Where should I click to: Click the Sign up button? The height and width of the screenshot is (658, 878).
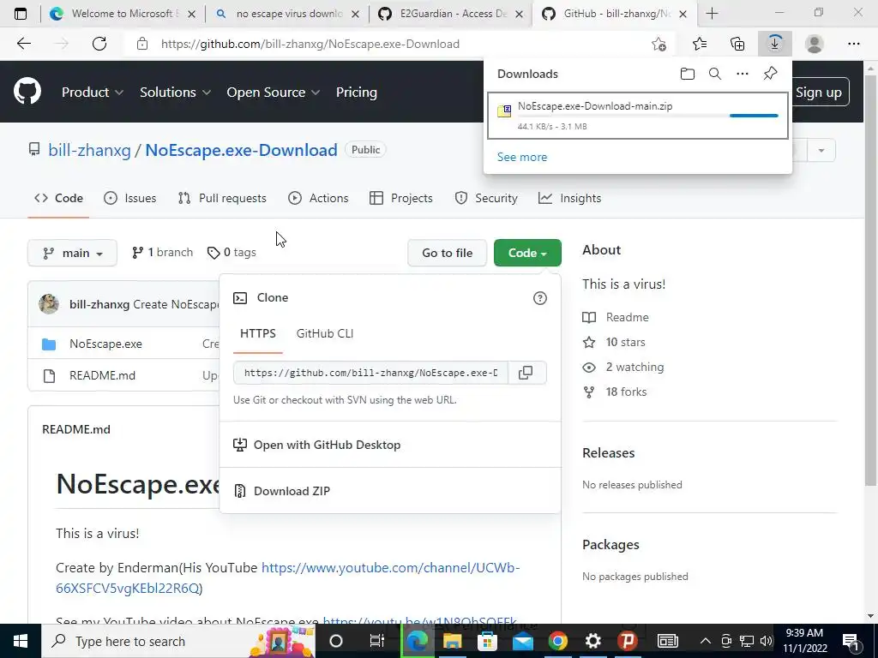pos(819,93)
